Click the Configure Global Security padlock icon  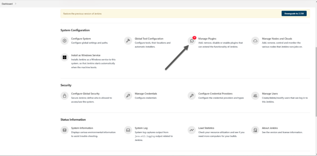point(64,96)
